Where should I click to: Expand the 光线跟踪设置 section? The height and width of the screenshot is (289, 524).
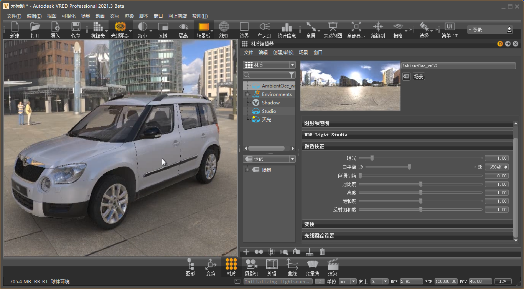coord(408,236)
